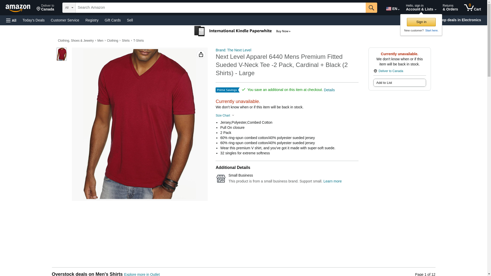Viewport: 491px width, 276px height.
Task: Open the All hamburger menu
Action: tap(11, 20)
